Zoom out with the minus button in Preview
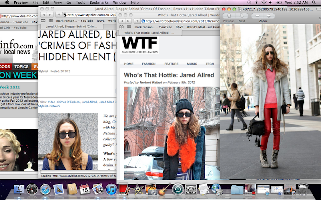 (257, 16)
